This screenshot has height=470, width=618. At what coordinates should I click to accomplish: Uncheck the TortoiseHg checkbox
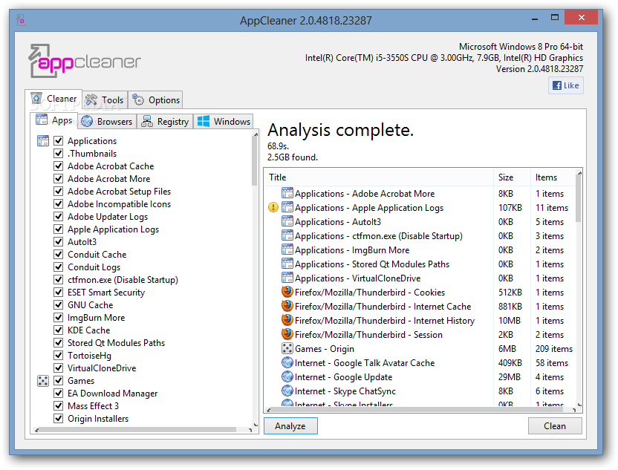59,355
